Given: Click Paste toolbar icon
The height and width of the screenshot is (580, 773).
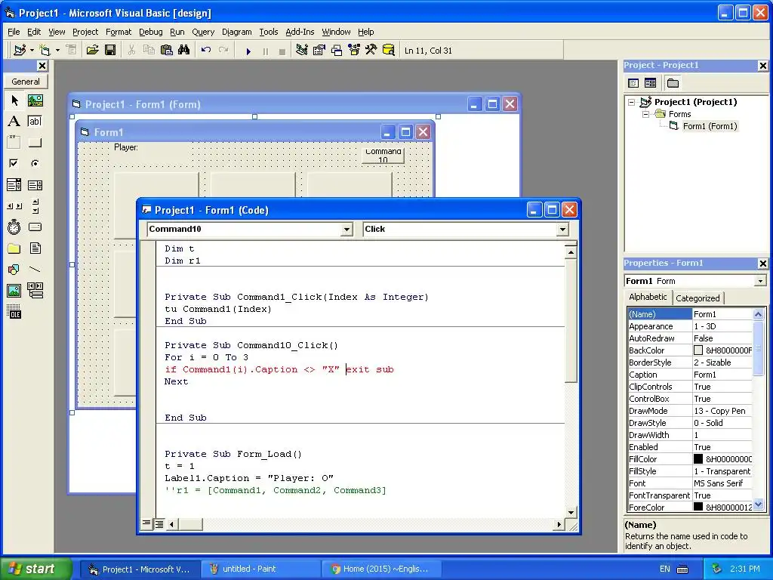Looking at the screenshot, I should 167,51.
